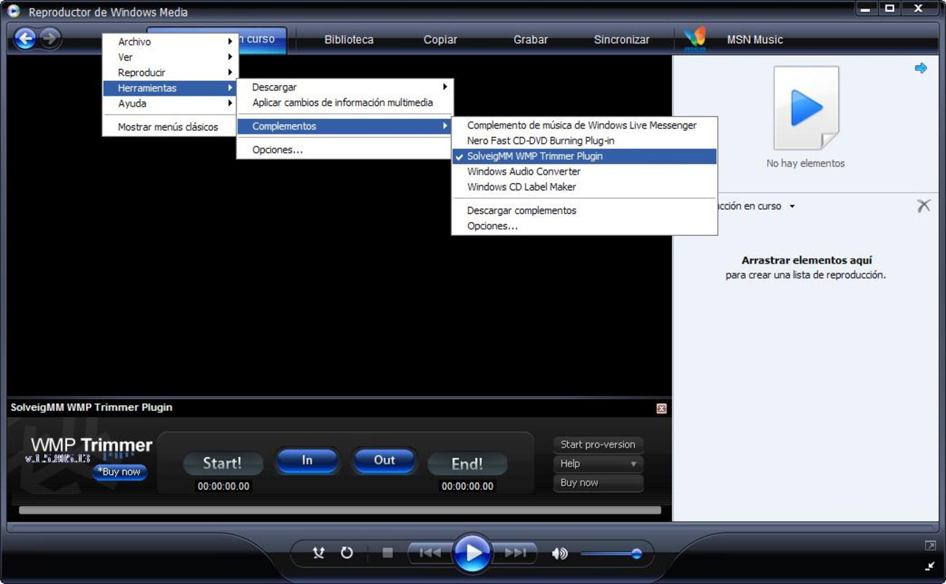
Task: Choose Aplicar cambios de información multimedia
Action: 345,103
